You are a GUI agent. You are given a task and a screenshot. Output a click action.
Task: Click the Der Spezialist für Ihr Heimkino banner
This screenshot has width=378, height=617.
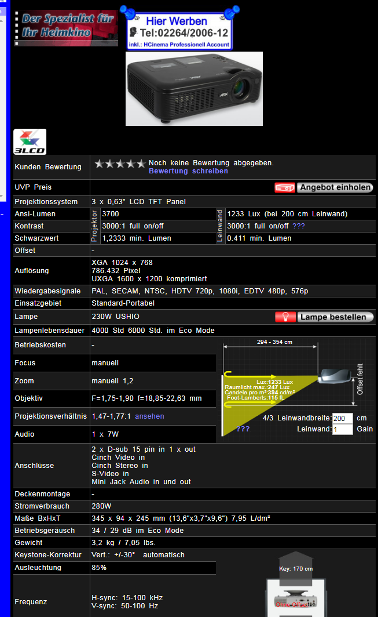(66, 28)
